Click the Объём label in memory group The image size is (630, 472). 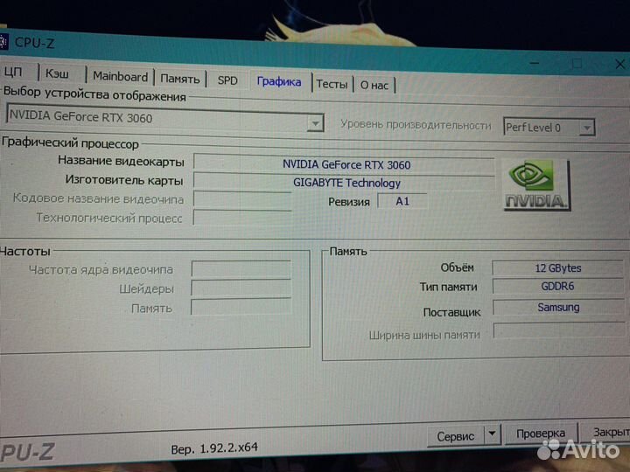(457, 267)
